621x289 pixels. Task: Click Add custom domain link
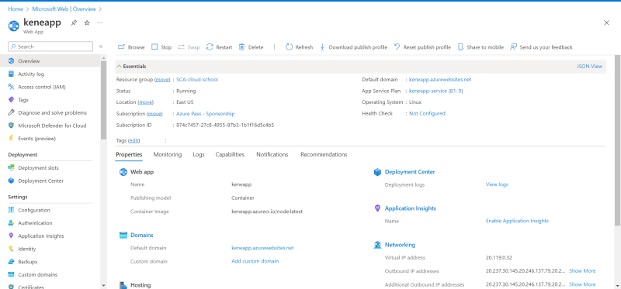pos(255,261)
